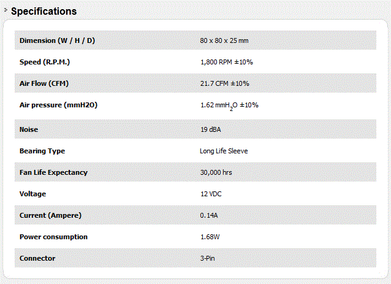This screenshot has width=391, height=284.
Task: Click the 12 VDC voltage value
Action: 211,194
